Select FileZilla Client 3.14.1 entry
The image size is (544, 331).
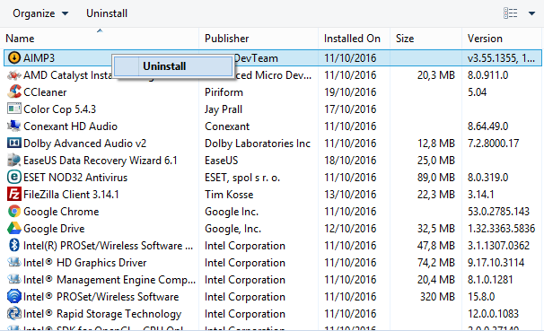71,195
